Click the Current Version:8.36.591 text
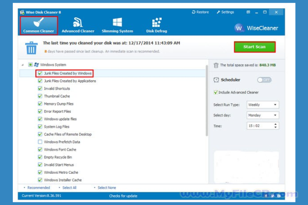Screen dimensions: 308x205 point(41,196)
